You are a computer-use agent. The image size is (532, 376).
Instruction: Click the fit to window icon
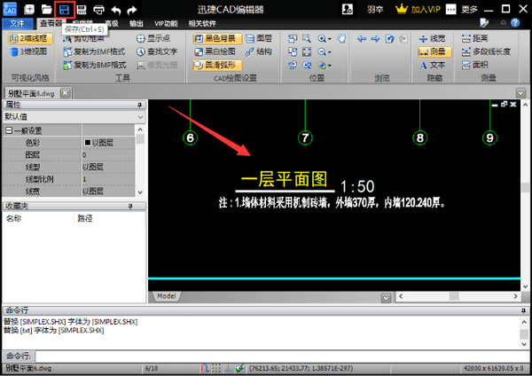point(307,51)
